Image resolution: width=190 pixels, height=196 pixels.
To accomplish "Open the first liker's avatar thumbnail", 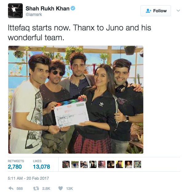I will (x=66, y=164).
